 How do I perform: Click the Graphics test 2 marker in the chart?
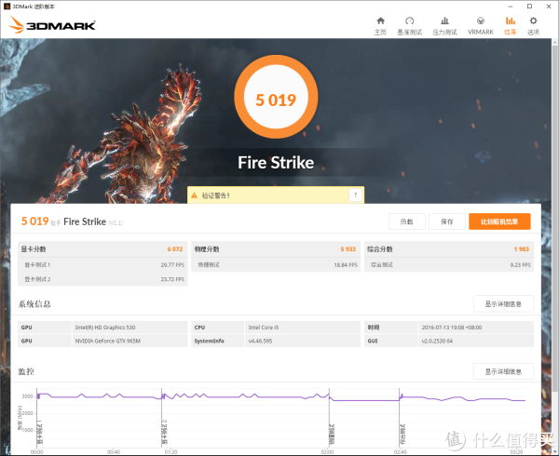164,433
